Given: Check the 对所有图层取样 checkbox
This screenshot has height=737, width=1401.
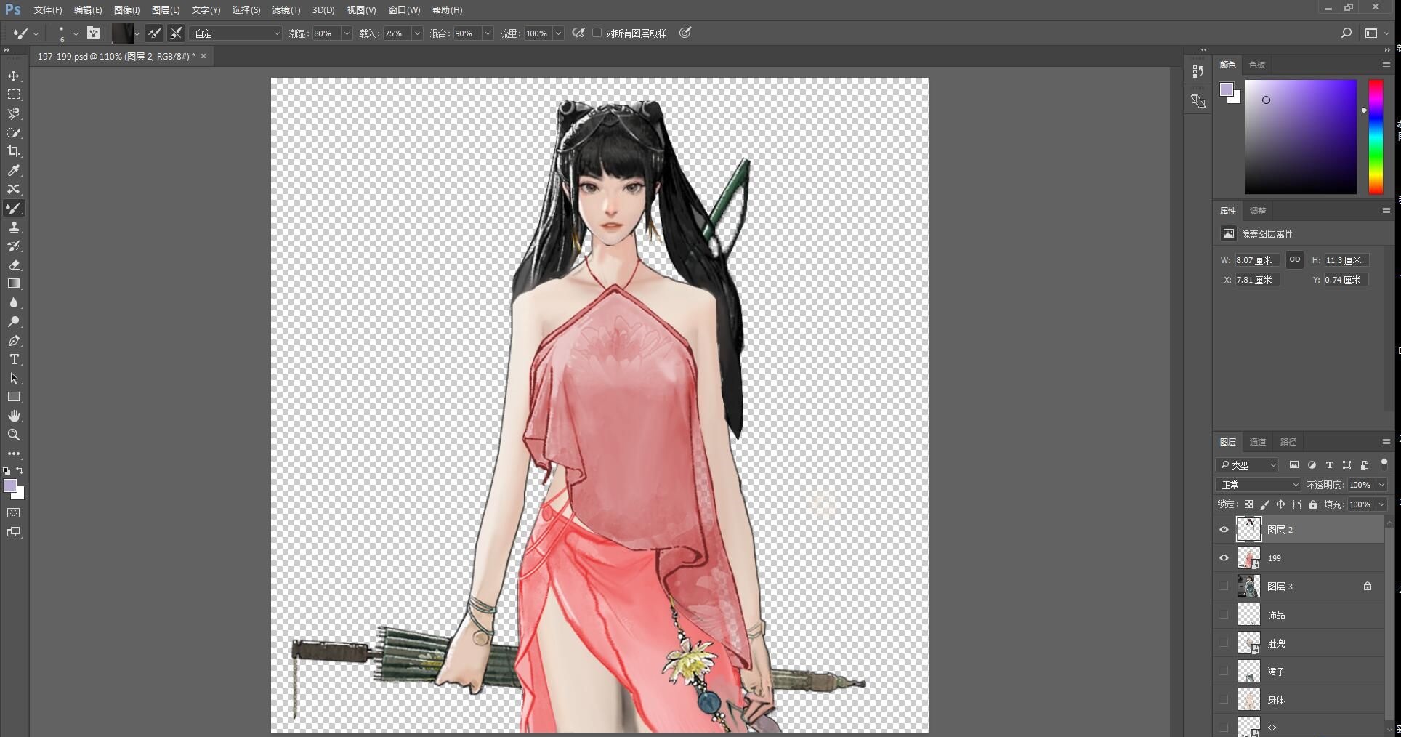Looking at the screenshot, I should tap(597, 33).
